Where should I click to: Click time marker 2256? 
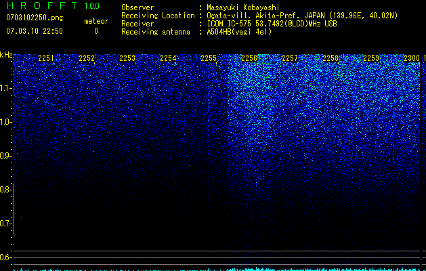tap(249, 58)
